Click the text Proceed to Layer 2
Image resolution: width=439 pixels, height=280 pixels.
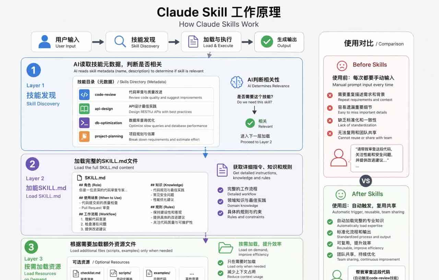256,142
